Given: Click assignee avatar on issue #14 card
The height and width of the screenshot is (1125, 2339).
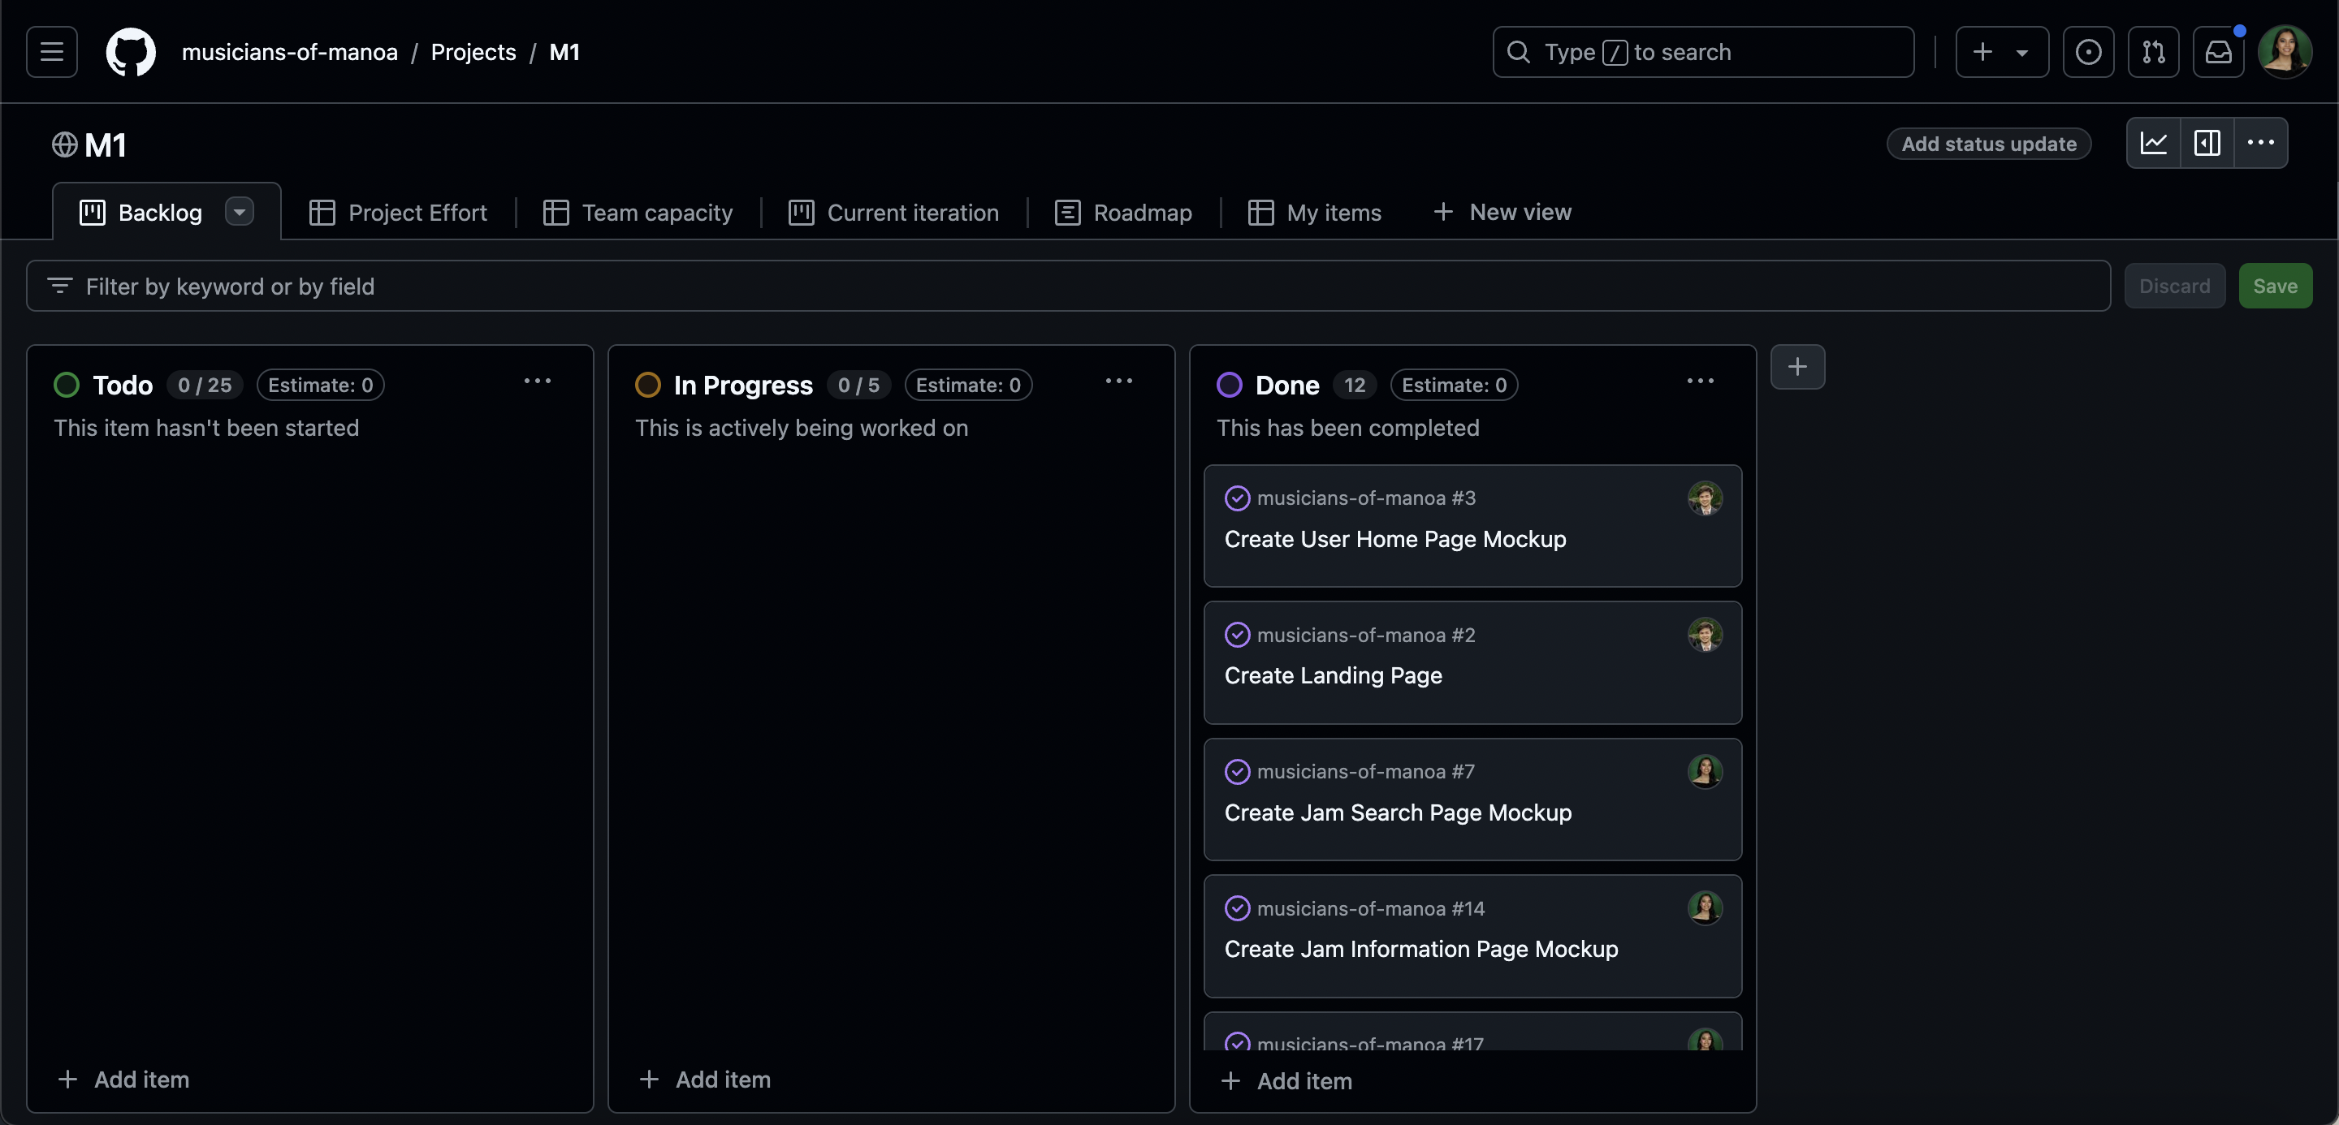Looking at the screenshot, I should pos(1705,908).
